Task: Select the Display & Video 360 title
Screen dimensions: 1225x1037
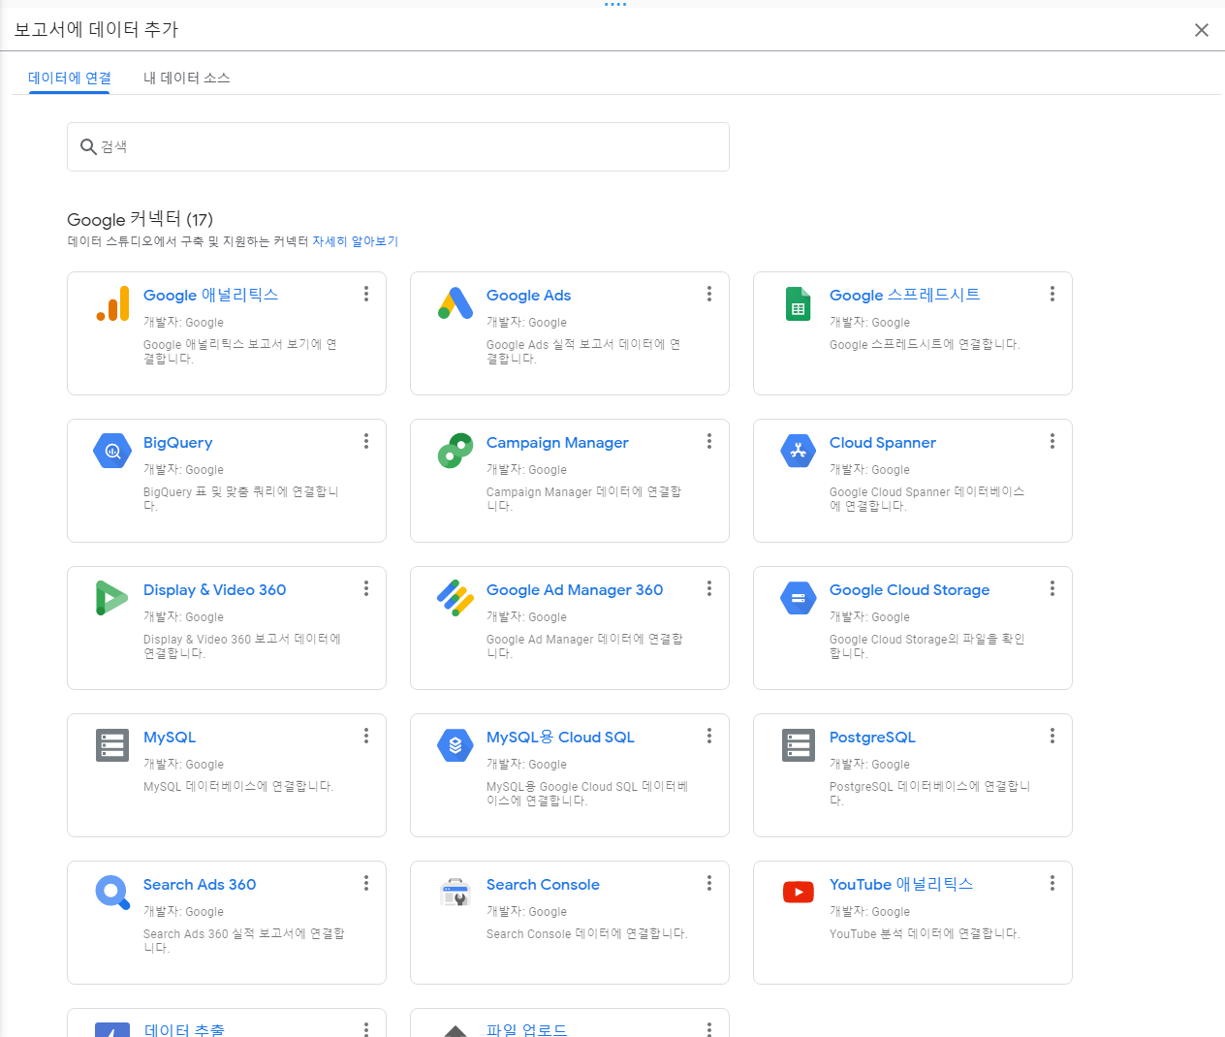Action: [214, 590]
